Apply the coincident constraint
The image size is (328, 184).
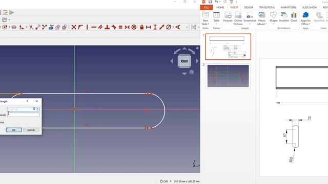(74, 27)
